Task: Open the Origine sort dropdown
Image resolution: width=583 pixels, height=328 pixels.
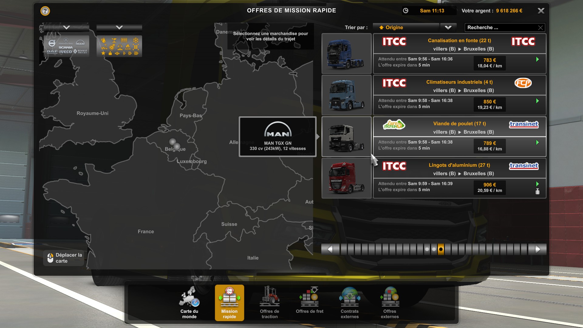Action: (x=406, y=27)
